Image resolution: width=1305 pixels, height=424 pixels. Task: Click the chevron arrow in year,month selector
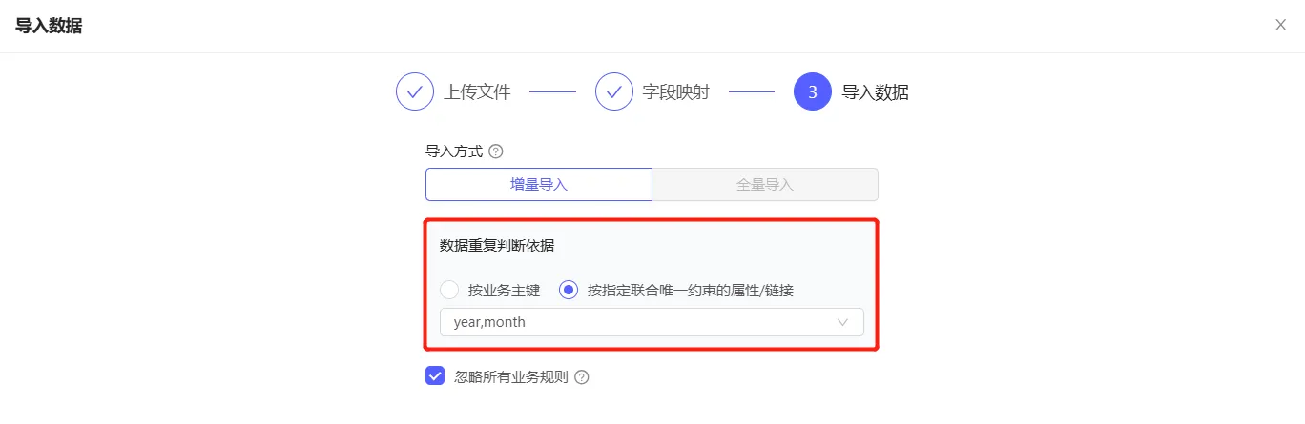point(842,322)
